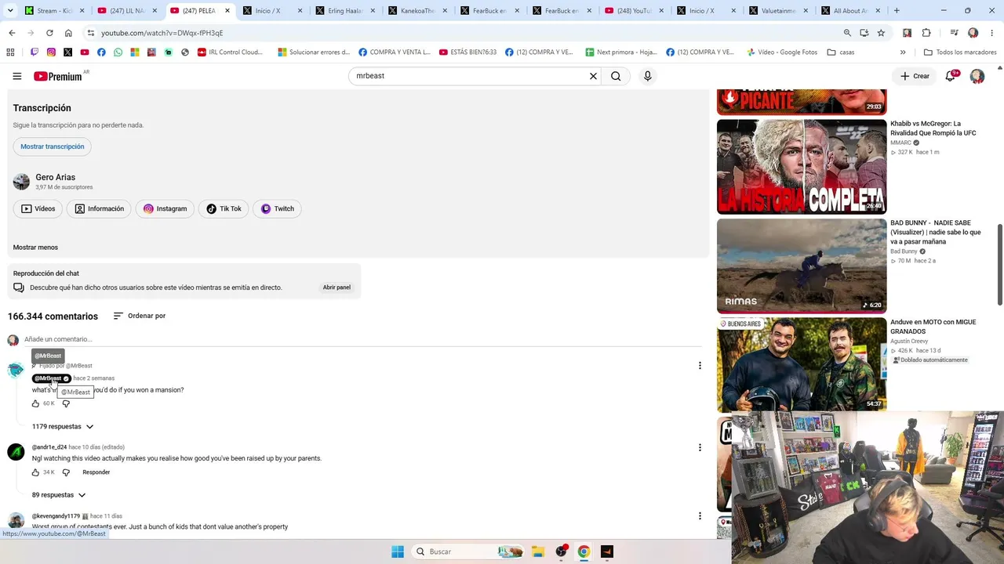Switch to the All About tab
Screen dimensions: 1004x564
click(x=849, y=11)
